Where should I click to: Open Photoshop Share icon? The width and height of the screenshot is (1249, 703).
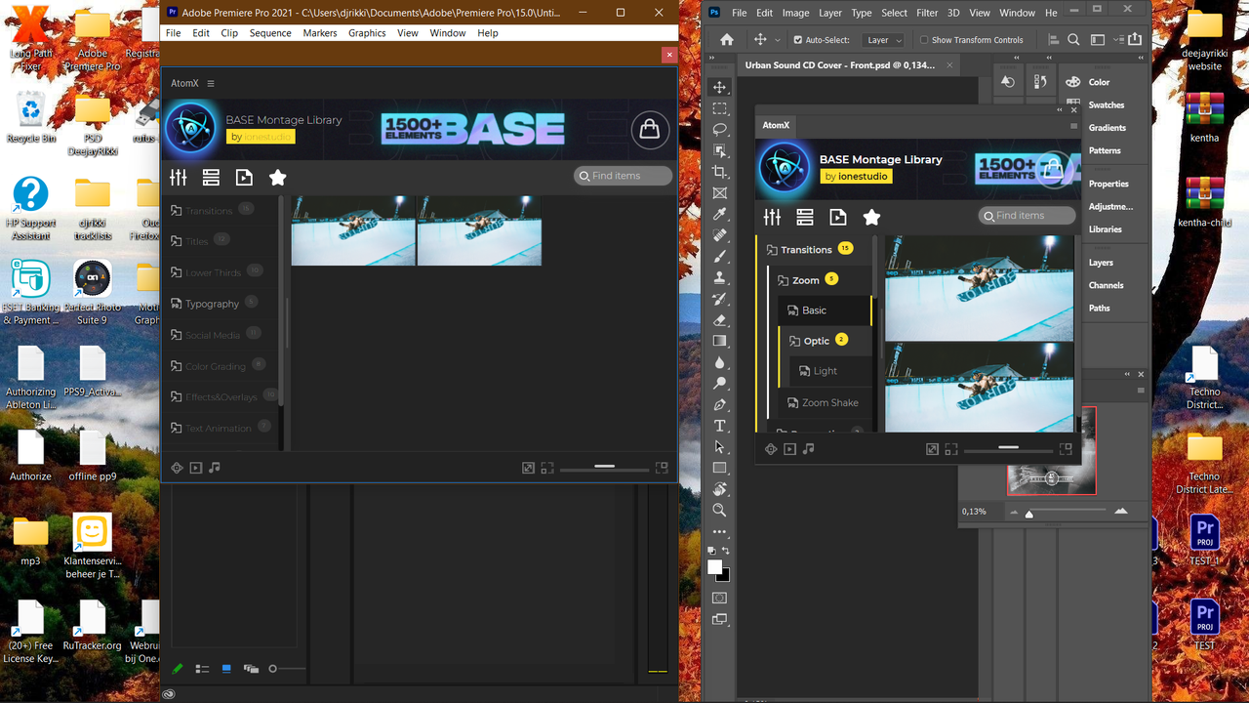coord(1135,40)
